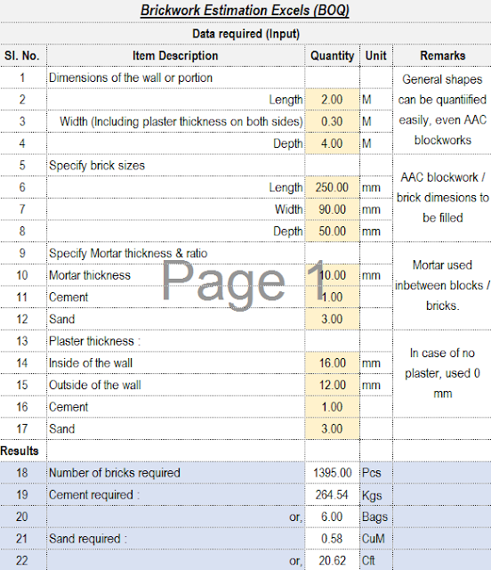This screenshot has height=570, width=491.
Task: Click the CuM unit cell
Action: pos(376,539)
